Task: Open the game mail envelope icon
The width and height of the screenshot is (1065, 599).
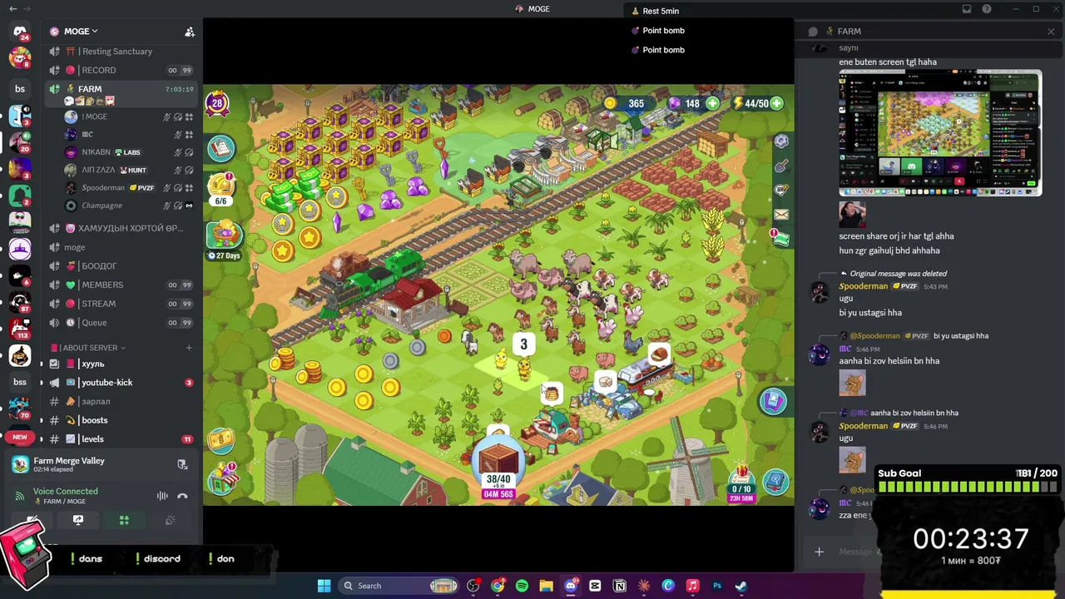Action: point(780,215)
